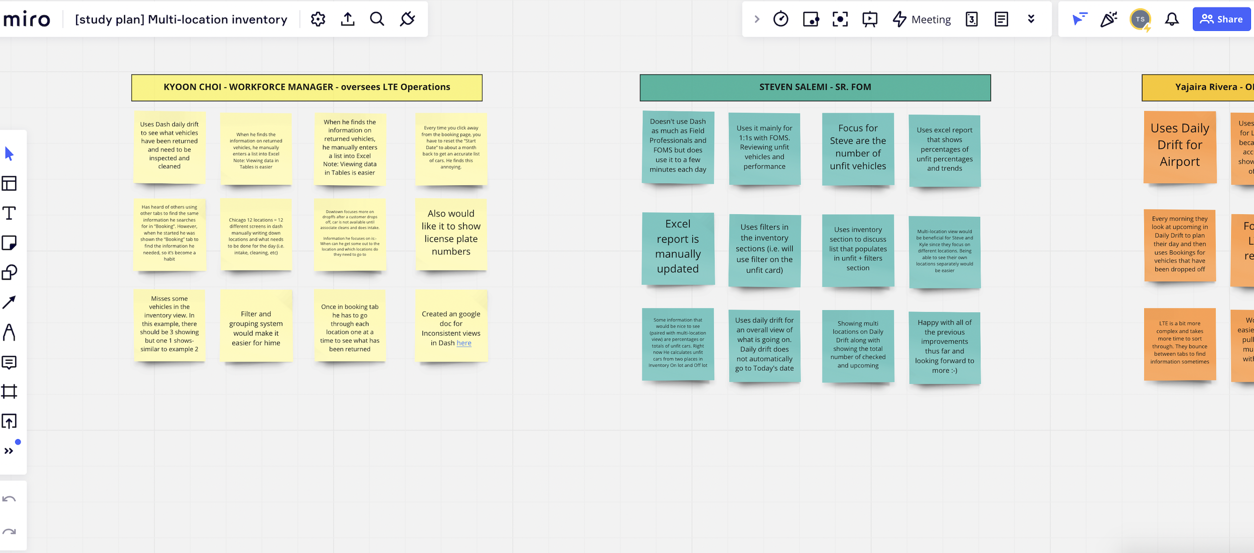Pick the Pen drawing tool
This screenshot has height=553, width=1254.
tap(10, 332)
